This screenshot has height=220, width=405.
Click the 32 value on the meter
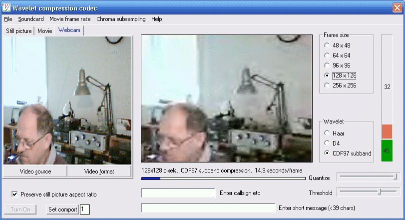[x=387, y=87]
